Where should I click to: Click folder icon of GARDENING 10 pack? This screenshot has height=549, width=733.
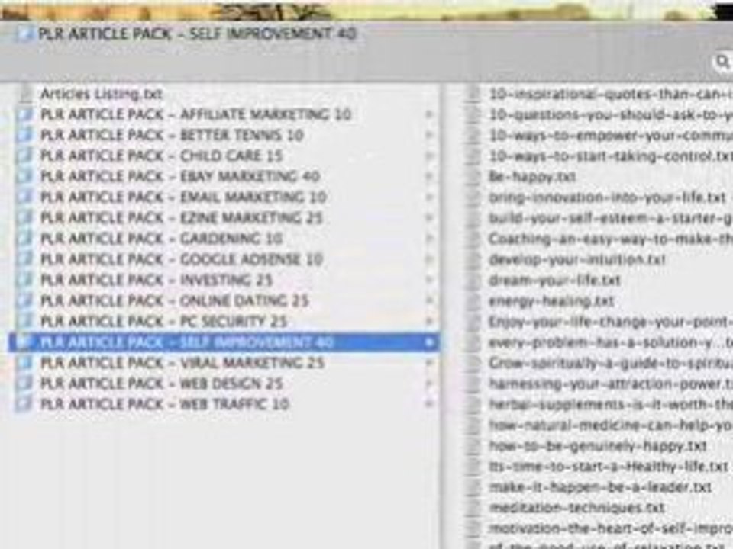[24, 238]
